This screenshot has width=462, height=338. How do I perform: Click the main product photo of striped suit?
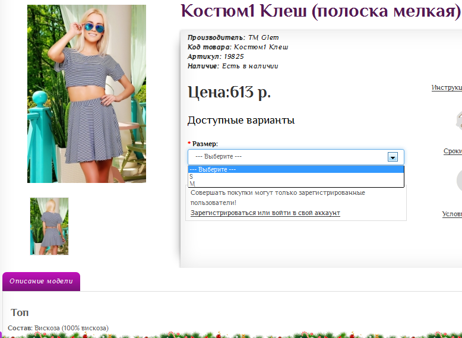point(87,94)
